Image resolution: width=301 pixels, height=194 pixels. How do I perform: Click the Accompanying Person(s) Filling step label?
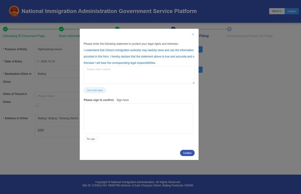coord(250,35)
